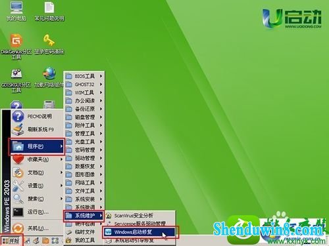
Task: Click the 开始 Start button
Action: [x=11, y=241]
